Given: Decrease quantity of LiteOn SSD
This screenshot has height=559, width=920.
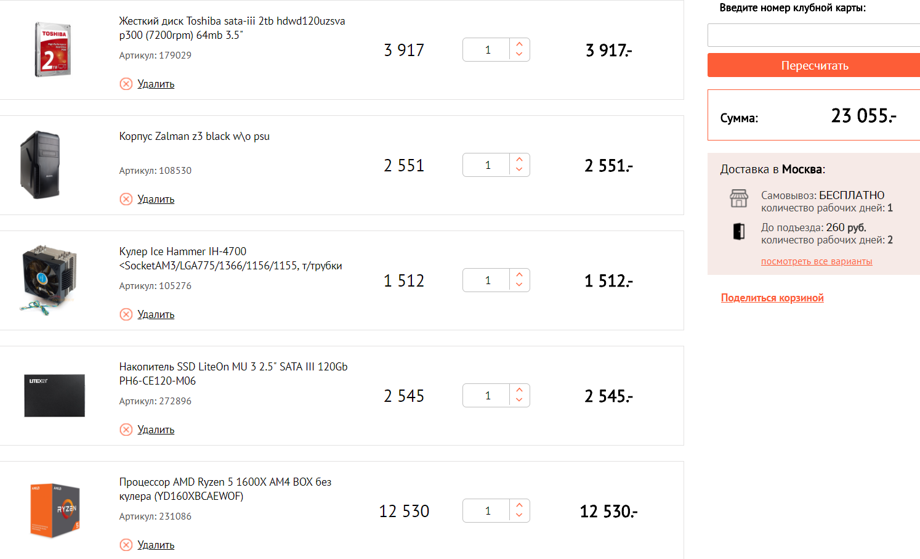Looking at the screenshot, I should coord(519,400).
